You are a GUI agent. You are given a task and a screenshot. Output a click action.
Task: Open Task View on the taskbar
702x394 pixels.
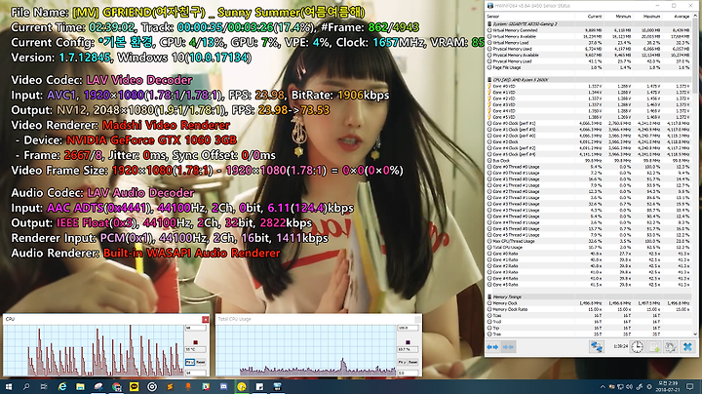click(x=44, y=386)
